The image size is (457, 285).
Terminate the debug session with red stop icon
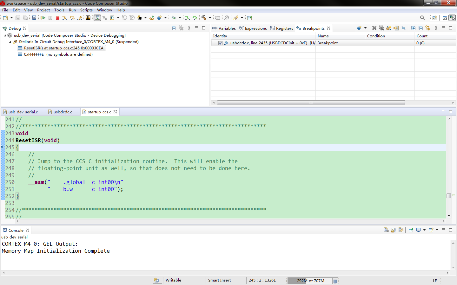(58, 18)
